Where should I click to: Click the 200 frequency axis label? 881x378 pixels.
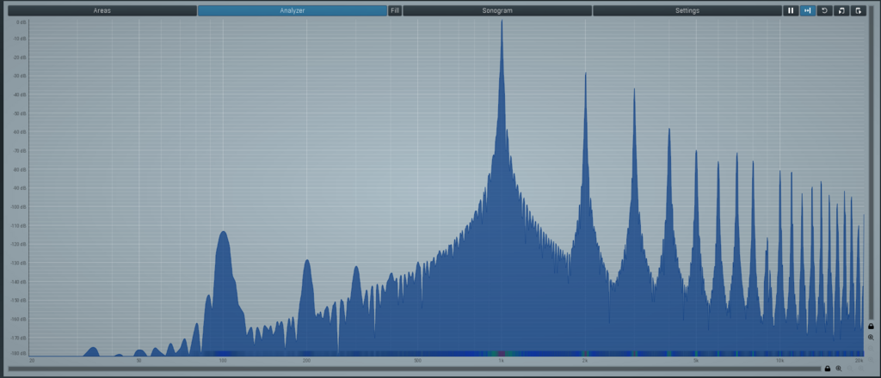pyautogui.click(x=306, y=361)
